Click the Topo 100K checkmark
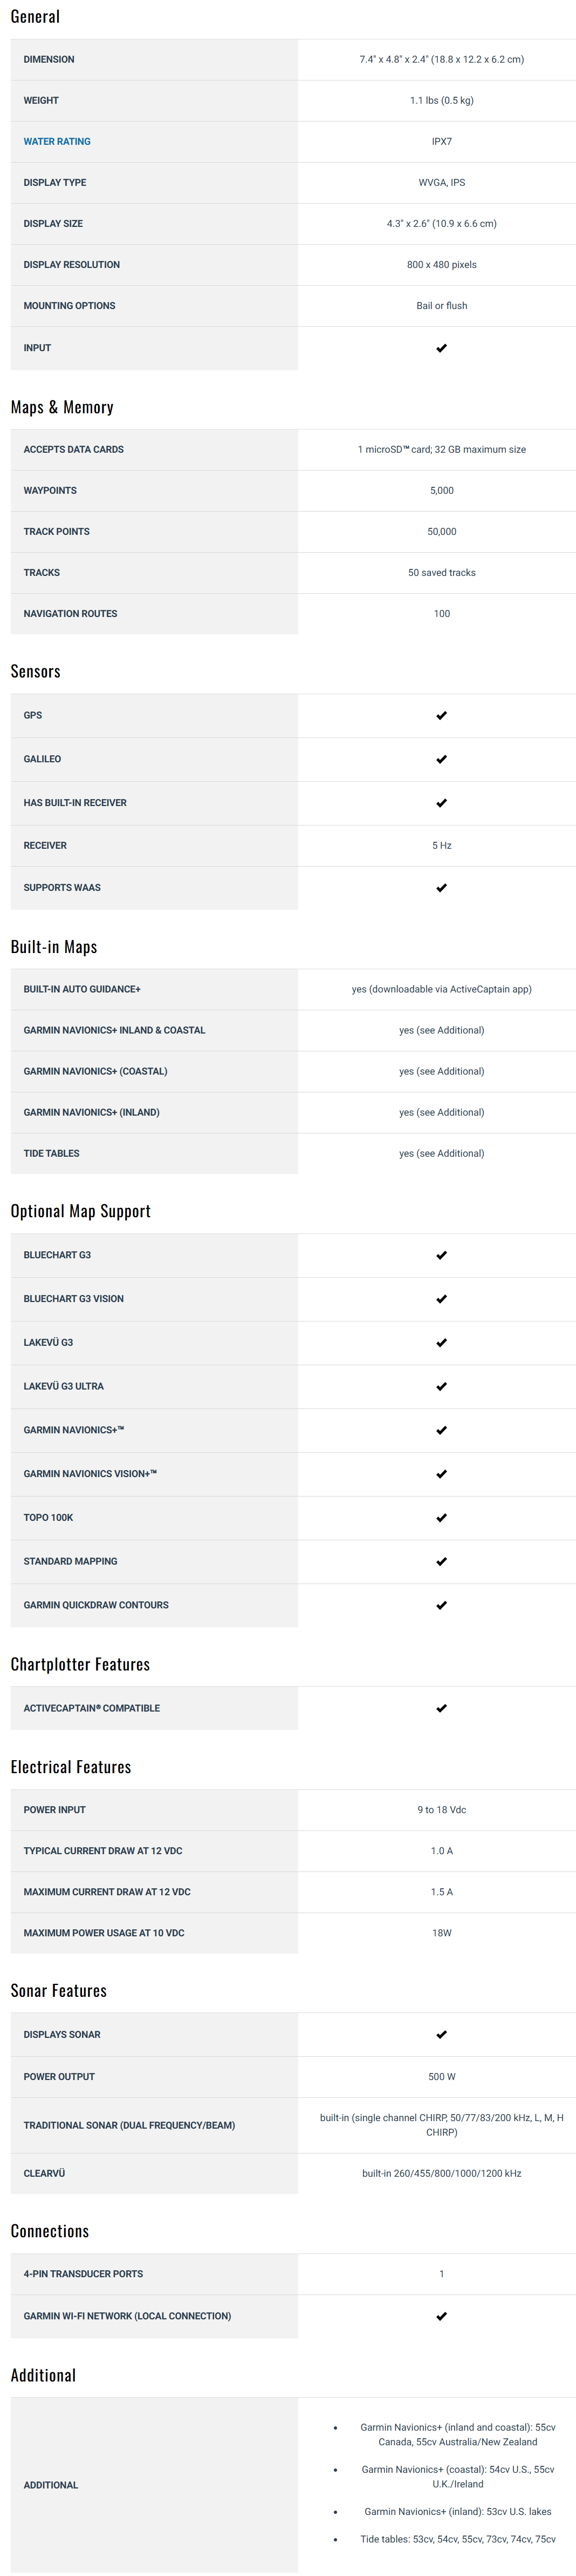Viewport: 576px width, 2576px height. click(441, 1518)
